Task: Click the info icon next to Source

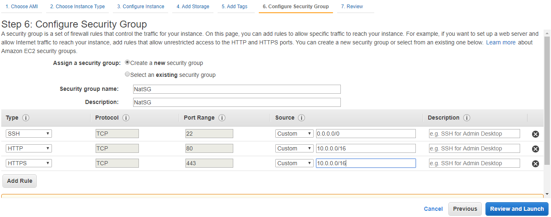Action: 301,118
